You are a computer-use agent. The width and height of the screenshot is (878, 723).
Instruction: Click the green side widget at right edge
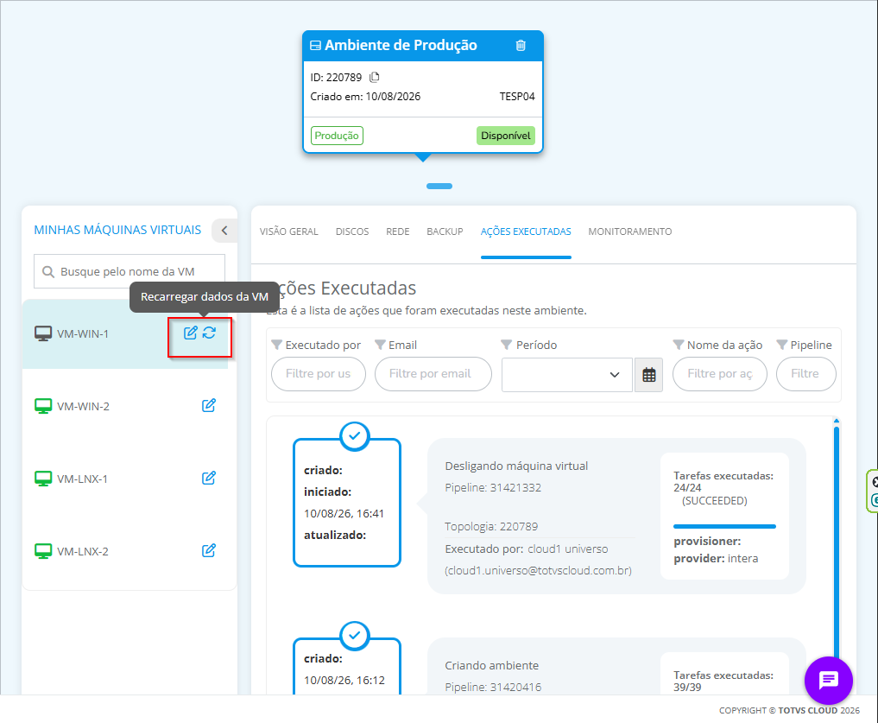pos(872,491)
